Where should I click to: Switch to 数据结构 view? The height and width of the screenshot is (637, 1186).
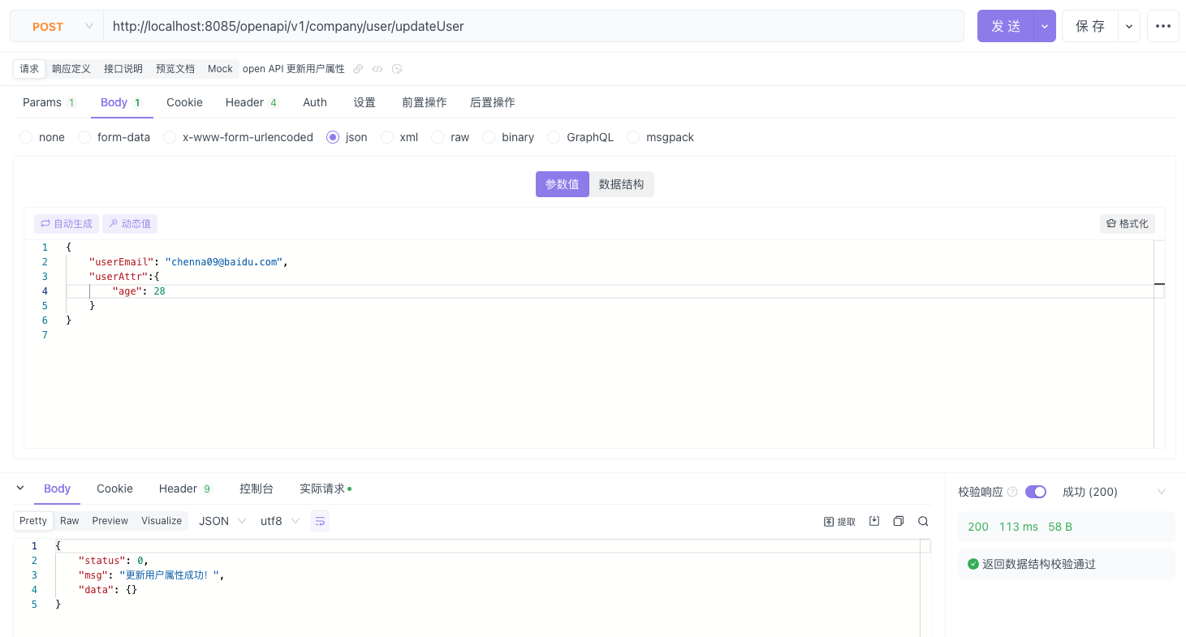pos(621,184)
